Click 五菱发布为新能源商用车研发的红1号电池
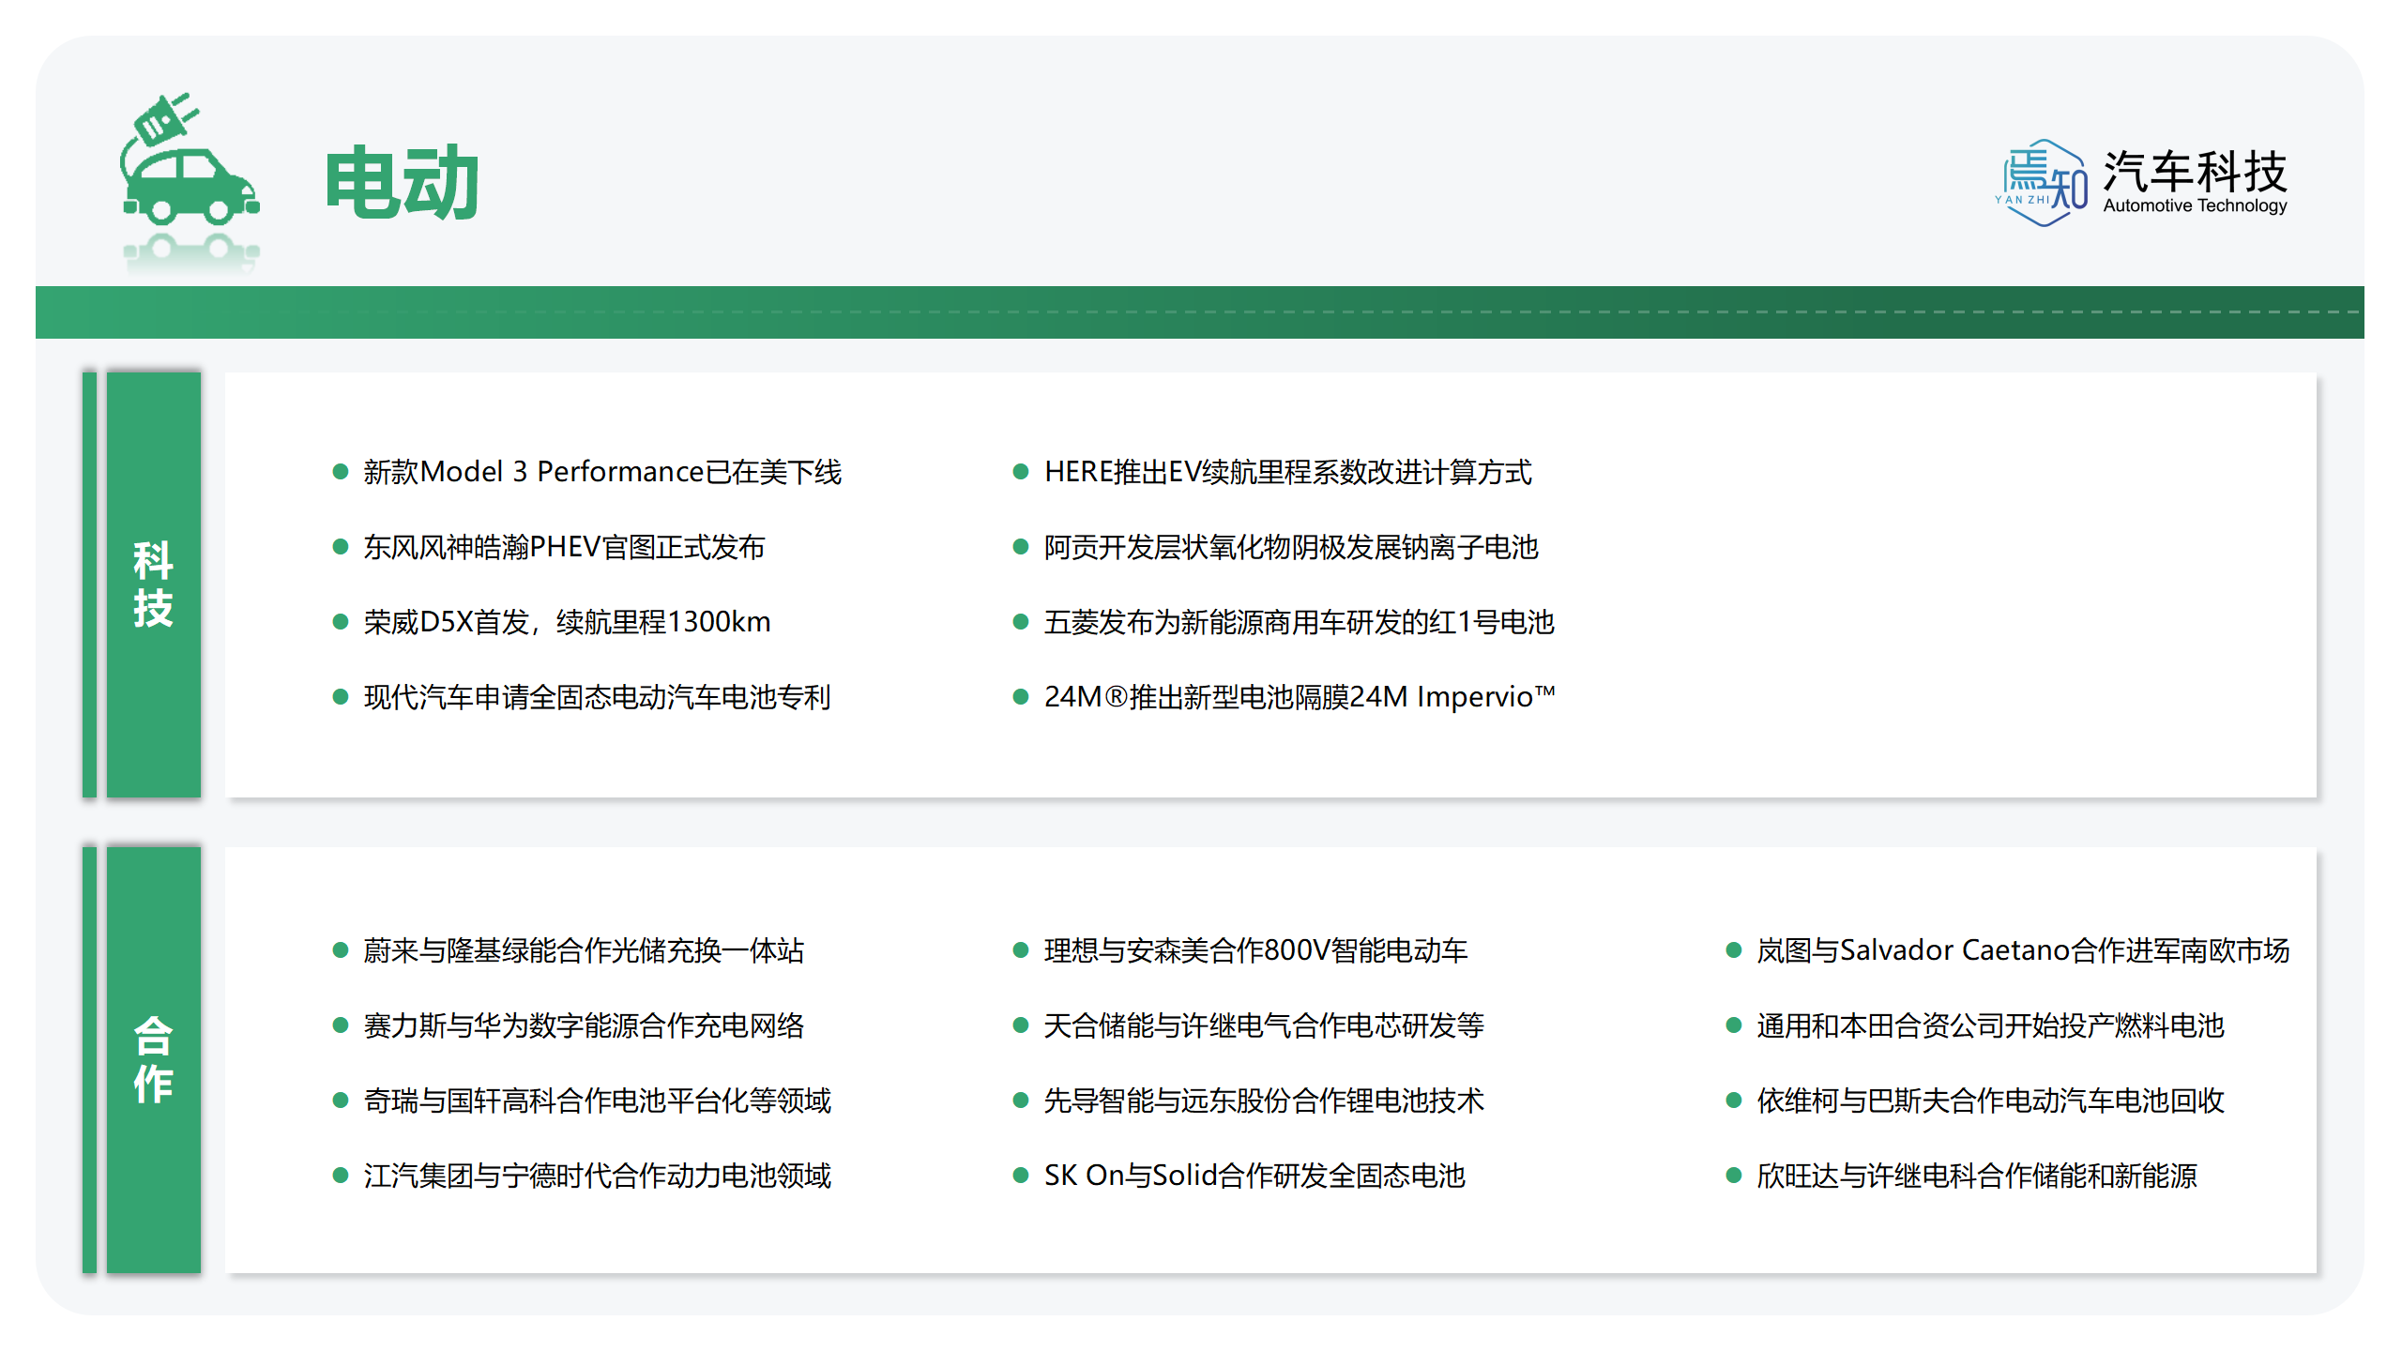2402x1351 pixels. (1299, 622)
